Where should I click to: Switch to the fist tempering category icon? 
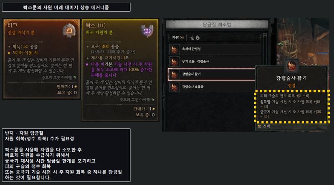pos(197,38)
